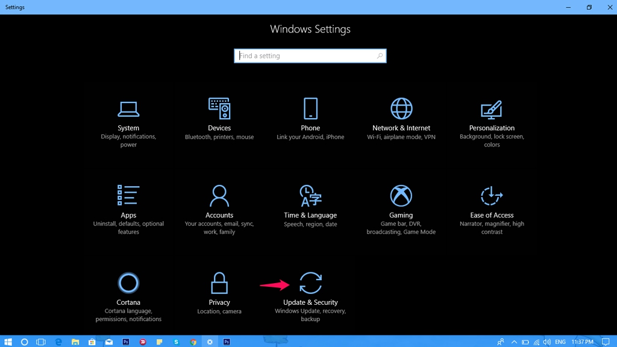Open the Apps settings category

point(128,210)
